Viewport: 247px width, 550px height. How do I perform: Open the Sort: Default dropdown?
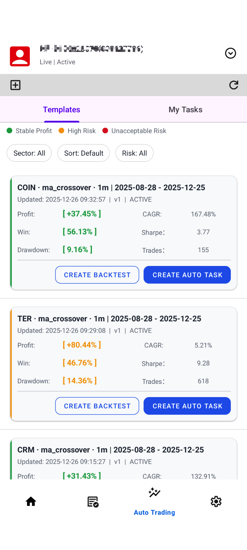(x=84, y=153)
